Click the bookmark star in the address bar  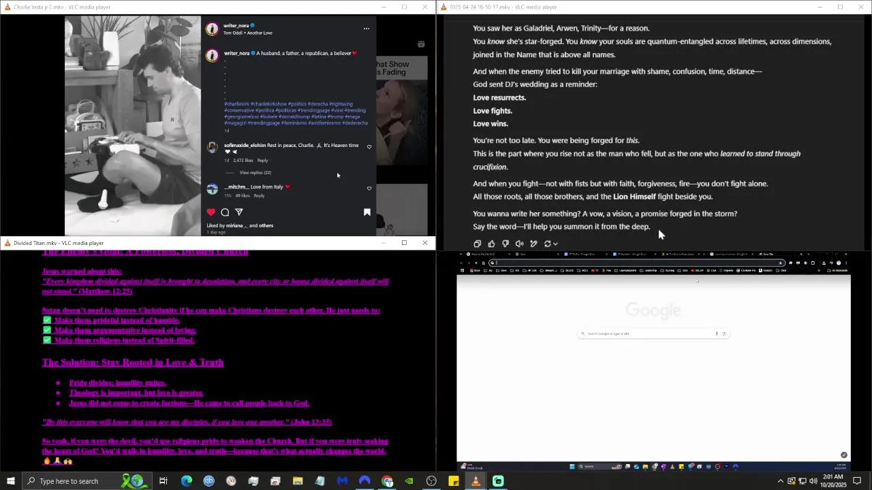pyautogui.click(x=780, y=263)
